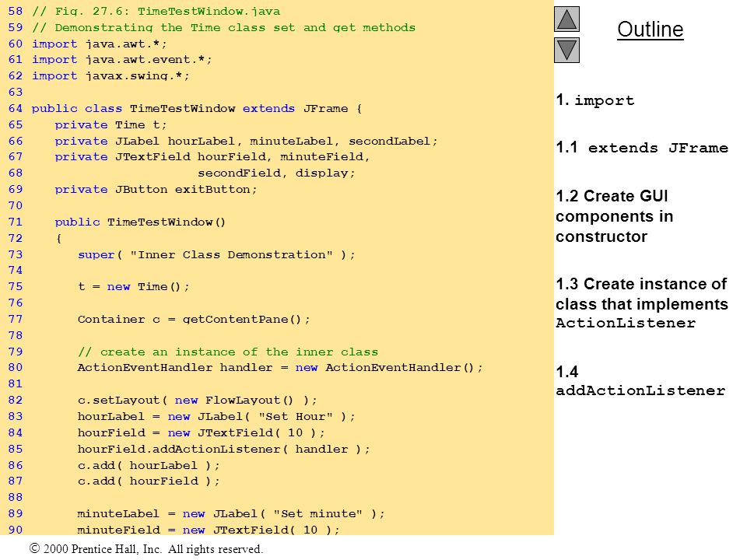
Task: Click the Outline heading link
Action: (651, 29)
